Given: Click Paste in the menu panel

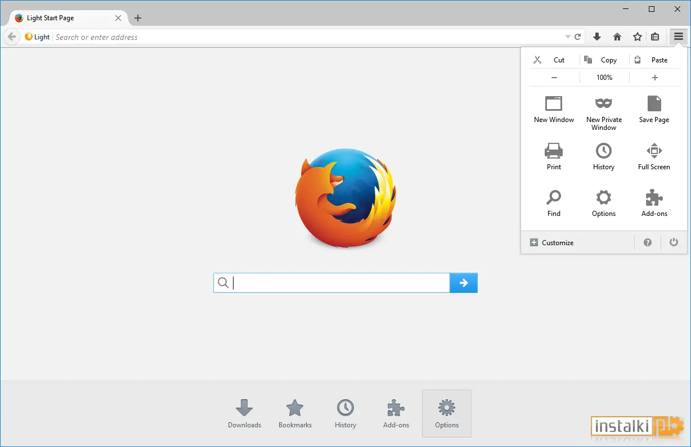Looking at the screenshot, I should [x=654, y=60].
